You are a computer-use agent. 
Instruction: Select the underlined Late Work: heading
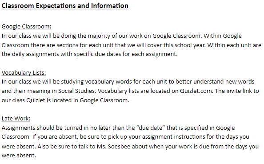pos(16,118)
